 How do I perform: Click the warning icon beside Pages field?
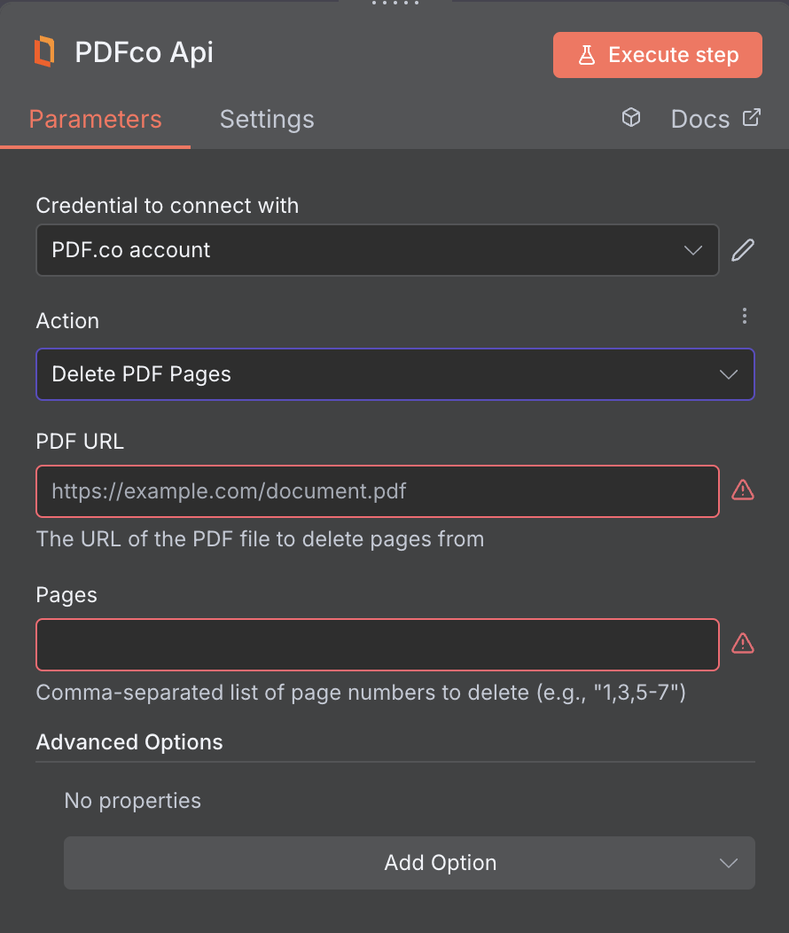pyautogui.click(x=743, y=644)
